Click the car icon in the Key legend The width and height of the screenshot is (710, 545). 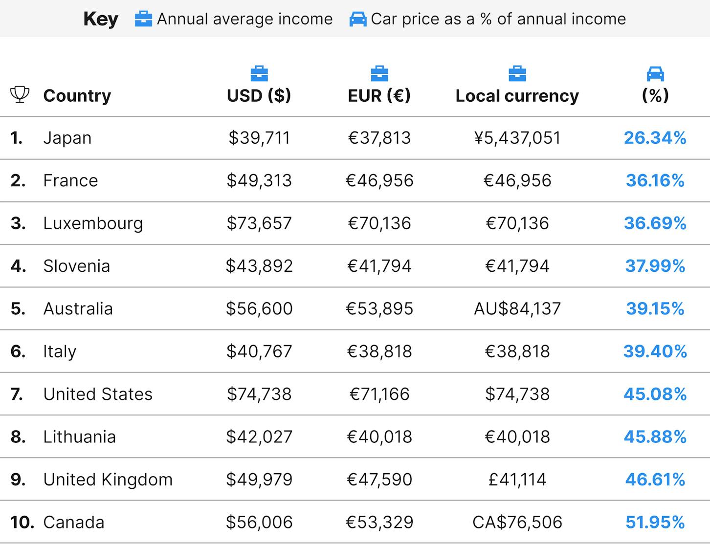point(358,19)
